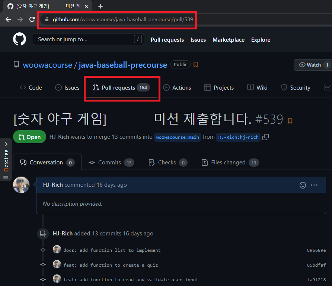
Task: Open commit 'feat: add function to create a quiz'
Action: point(111,265)
